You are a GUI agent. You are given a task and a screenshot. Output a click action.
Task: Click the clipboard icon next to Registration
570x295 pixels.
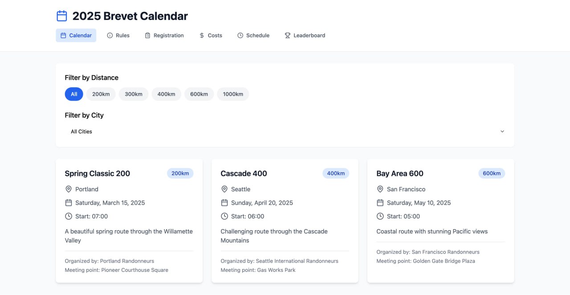148,35
